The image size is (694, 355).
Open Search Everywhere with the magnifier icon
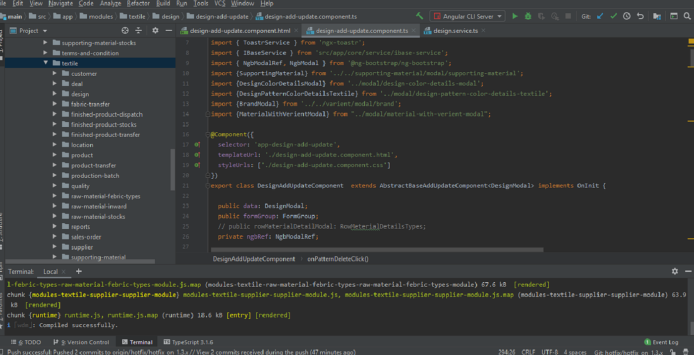(x=688, y=16)
